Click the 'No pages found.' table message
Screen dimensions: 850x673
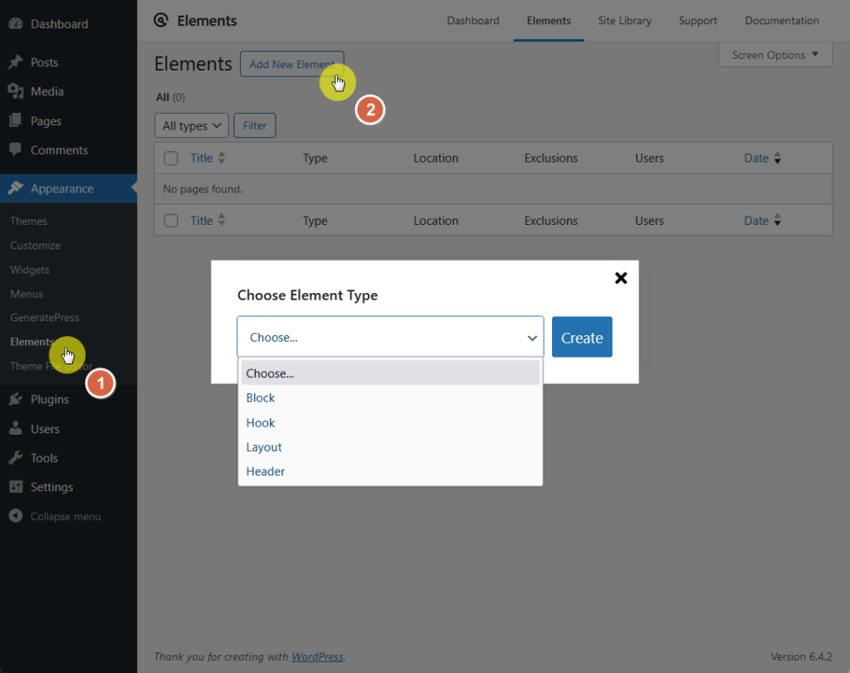pos(203,189)
